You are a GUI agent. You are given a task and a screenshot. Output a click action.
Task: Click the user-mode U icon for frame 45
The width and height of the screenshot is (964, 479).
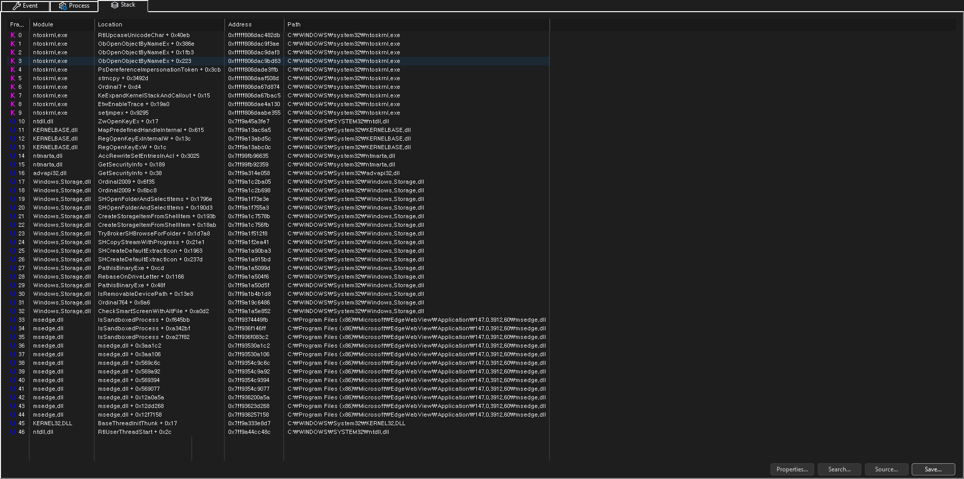pyautogui.click(x=13, y=423)
